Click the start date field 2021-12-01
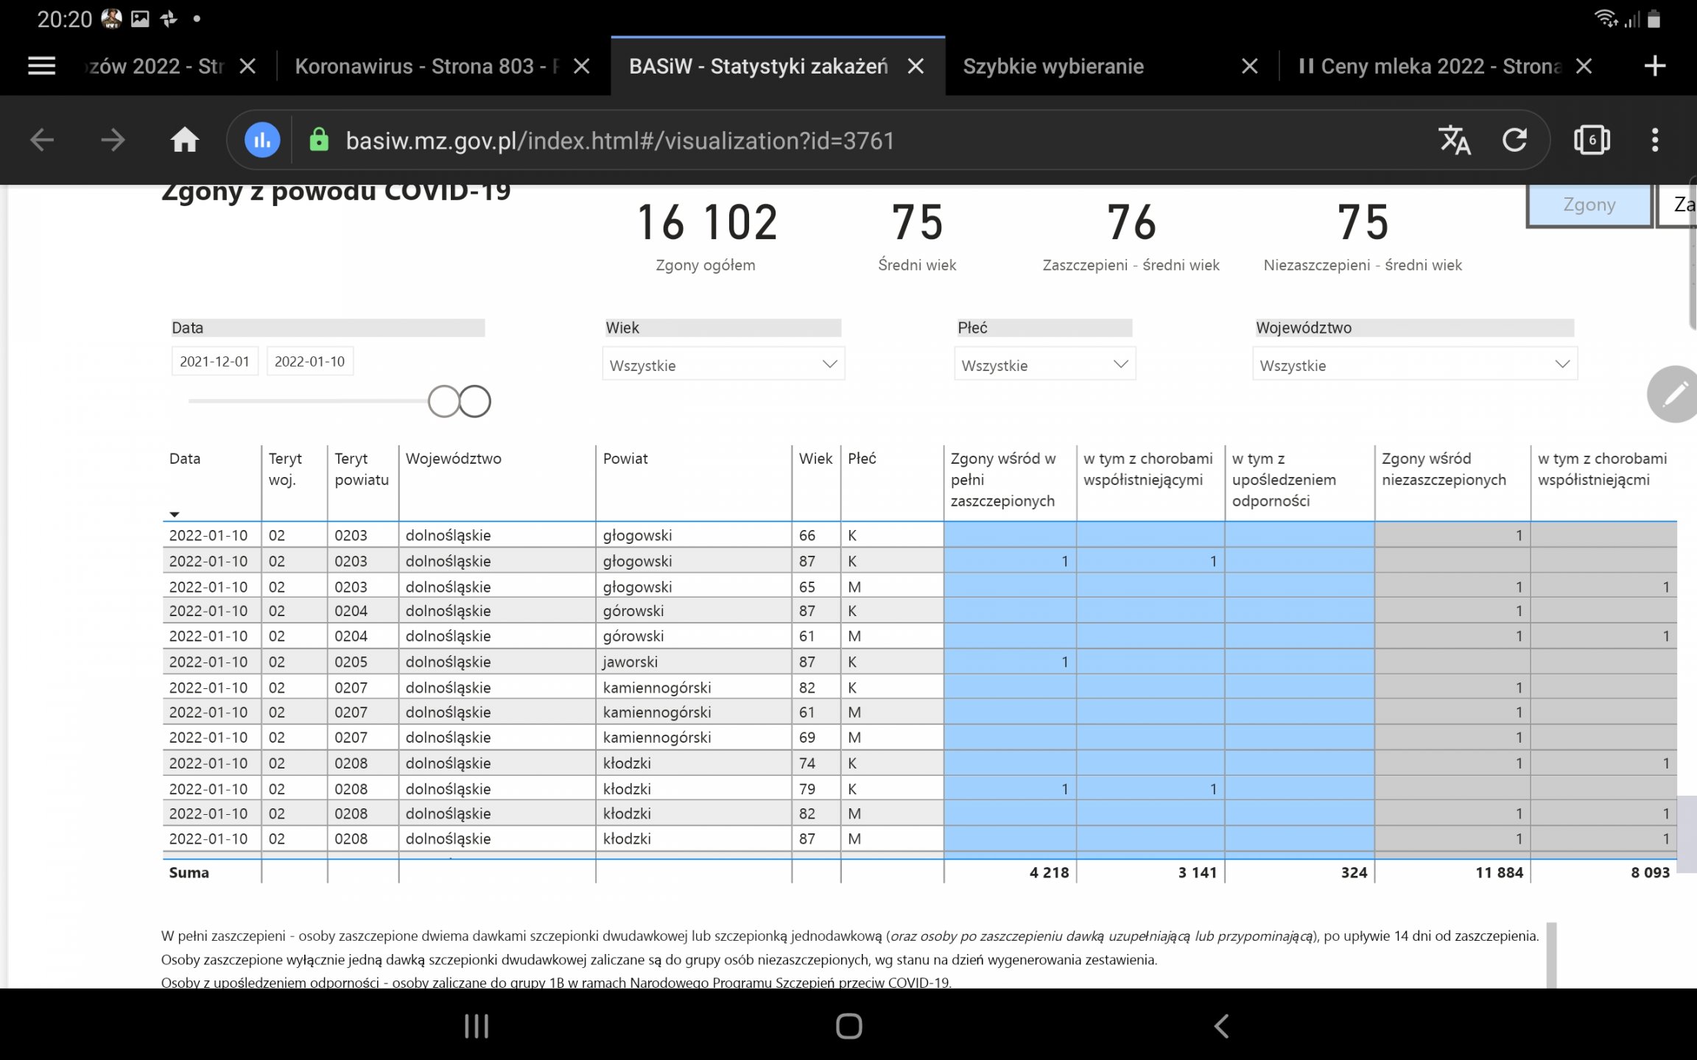1697x1060 pixels. coord(214,361)
